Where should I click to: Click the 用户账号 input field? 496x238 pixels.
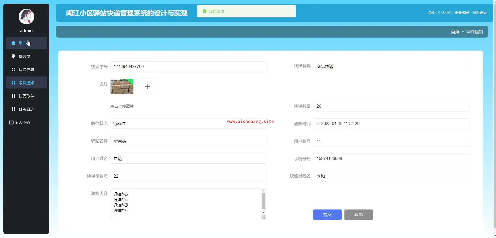(x=391, y=141)
